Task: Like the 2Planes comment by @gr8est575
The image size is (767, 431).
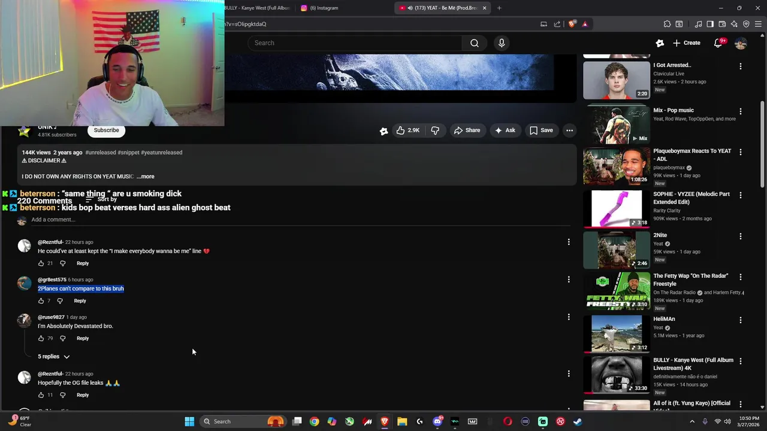Action: click(41, 301)
